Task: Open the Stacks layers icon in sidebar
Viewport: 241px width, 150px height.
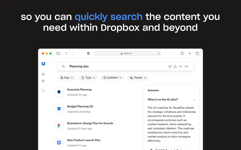Action: tap(43, 81)
